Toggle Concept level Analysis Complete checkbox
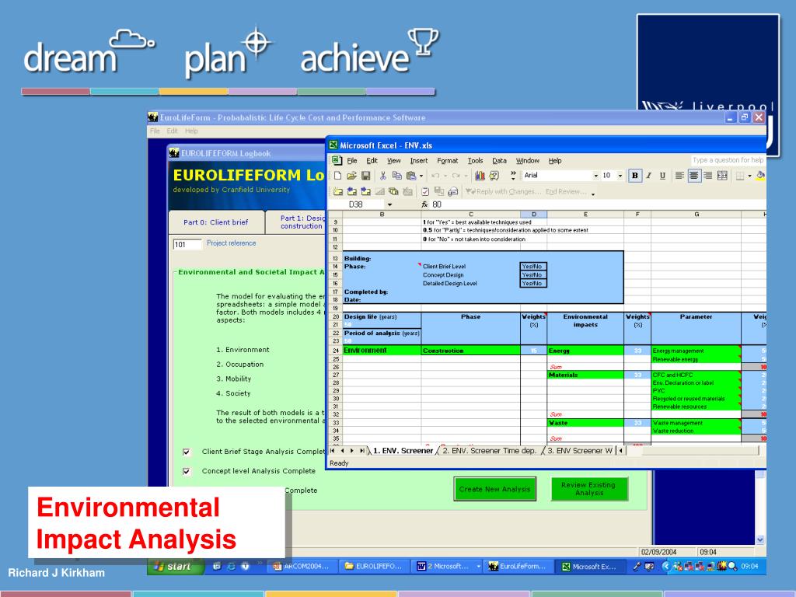The height and width of the screenshot is (597, 796). click(187, 471)
